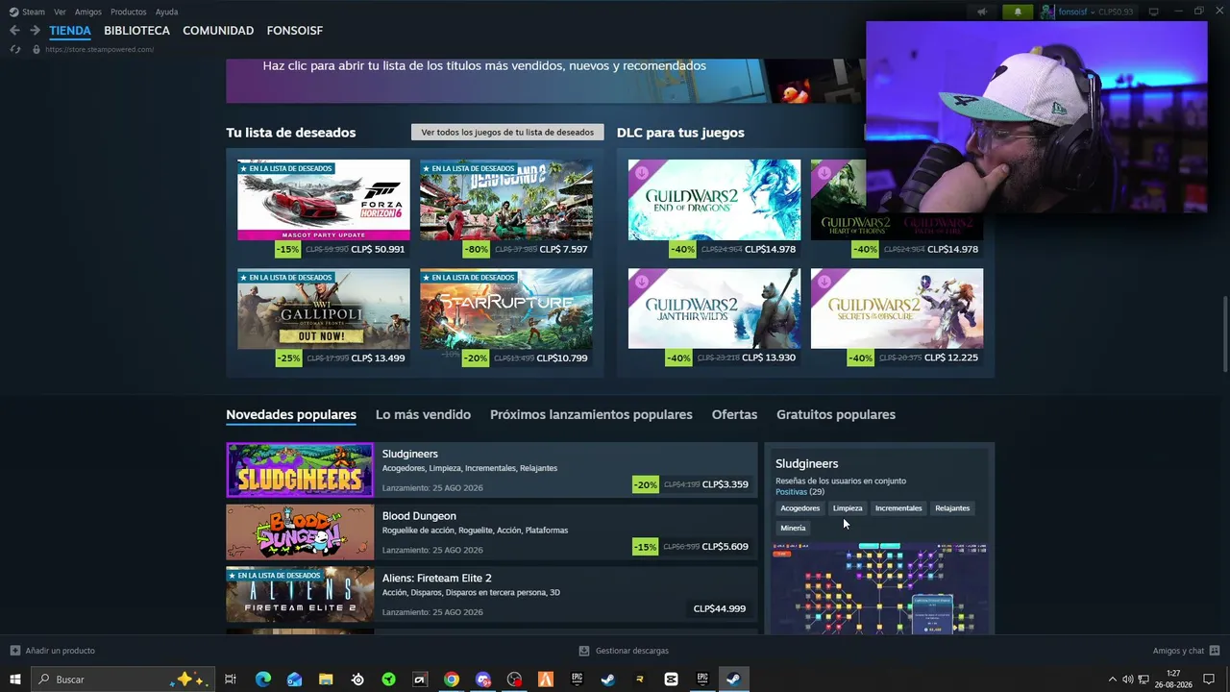Open the Dead Island 2 wishlist thumbnail
This screenshot has width=1230, height=692.
pyautogui.click(x=506, y=200)
